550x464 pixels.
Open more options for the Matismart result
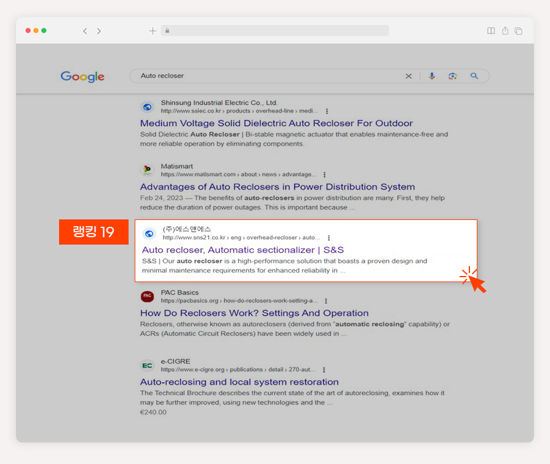point(324,175)
